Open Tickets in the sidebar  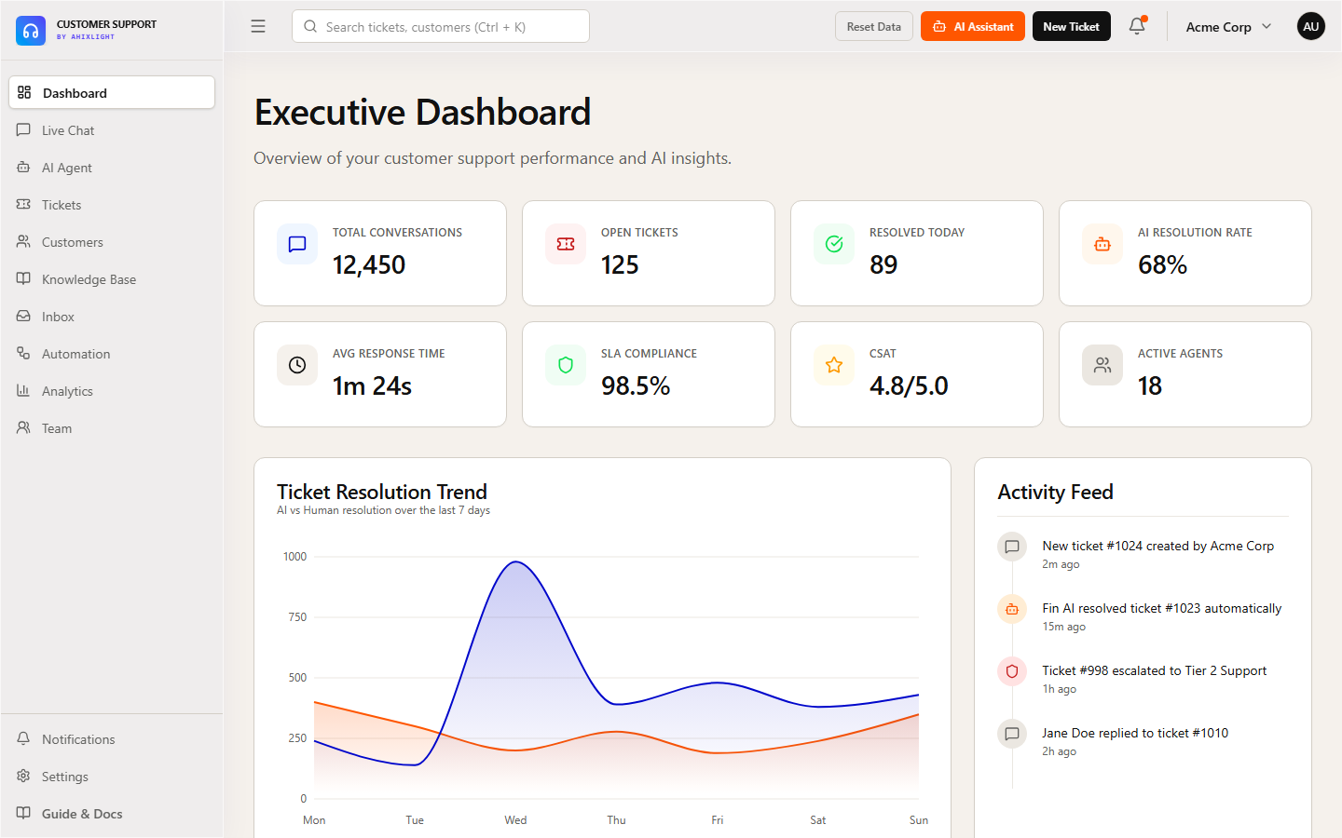(112, 205)
